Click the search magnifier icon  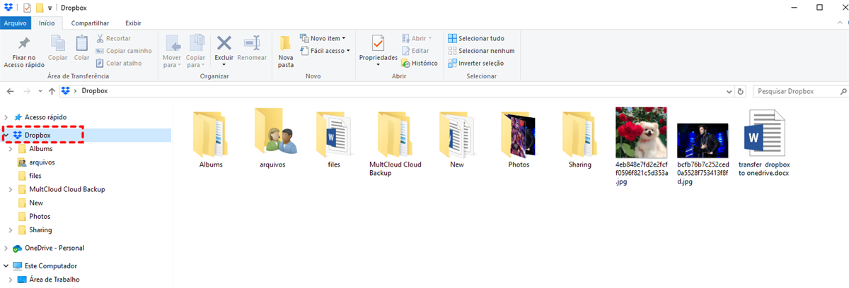pyautogui.click(x=844, y=91)
